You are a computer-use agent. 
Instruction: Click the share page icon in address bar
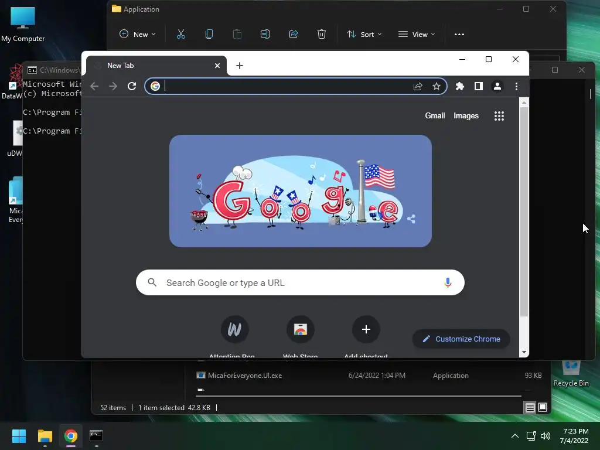418,87
